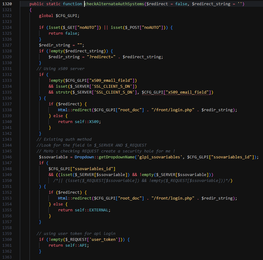This screenshot has height=260, width=263.
Task: Click the comment '//Look for the field in $_SERVER'
Action: click(91, 145)
